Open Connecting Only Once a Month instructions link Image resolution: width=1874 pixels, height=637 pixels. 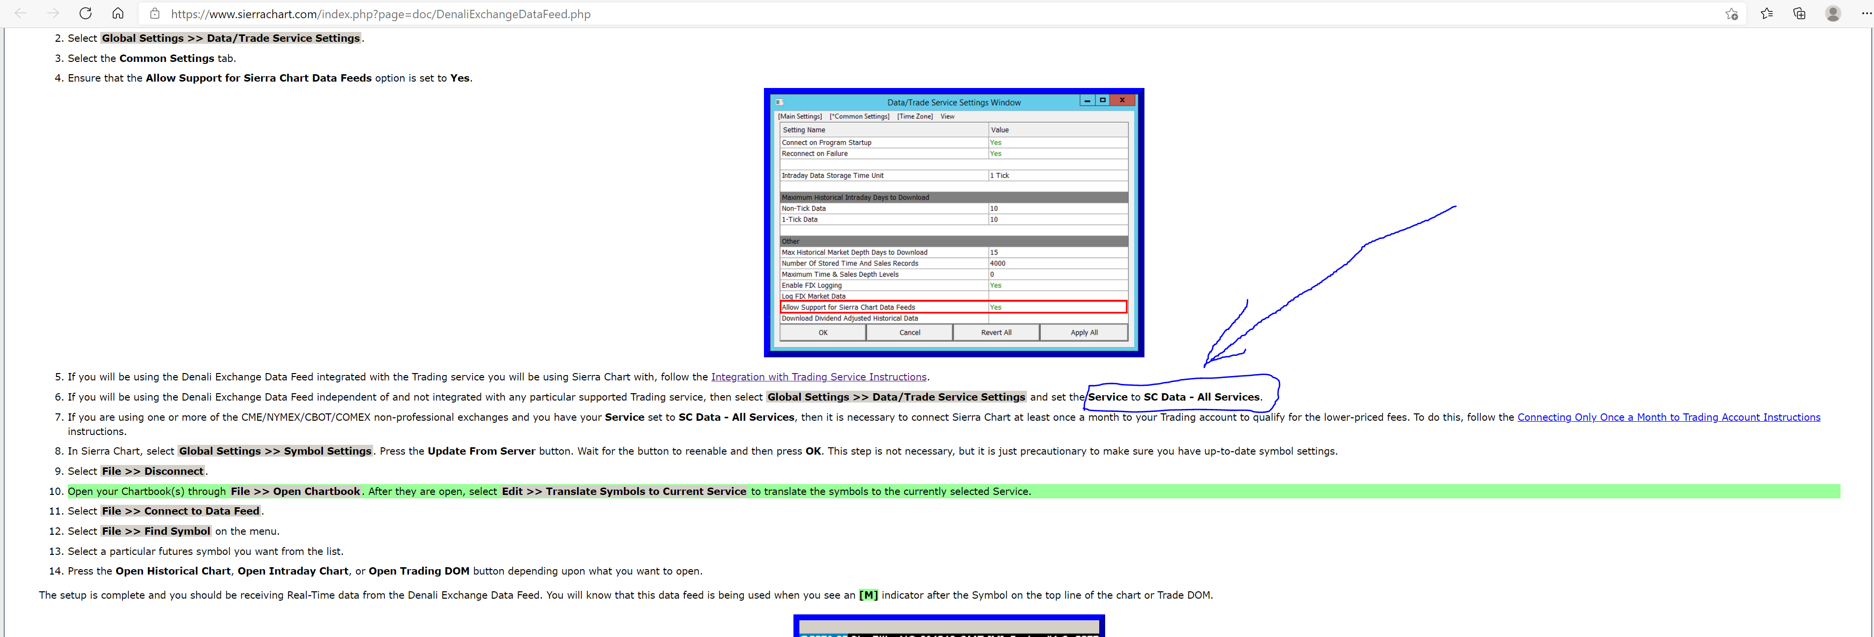tap(1668, 417)
